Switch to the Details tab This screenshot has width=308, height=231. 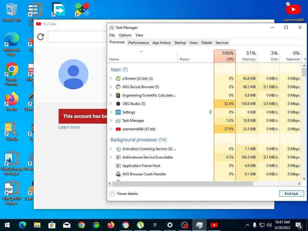pyautogui.click(x=207, y=43)
